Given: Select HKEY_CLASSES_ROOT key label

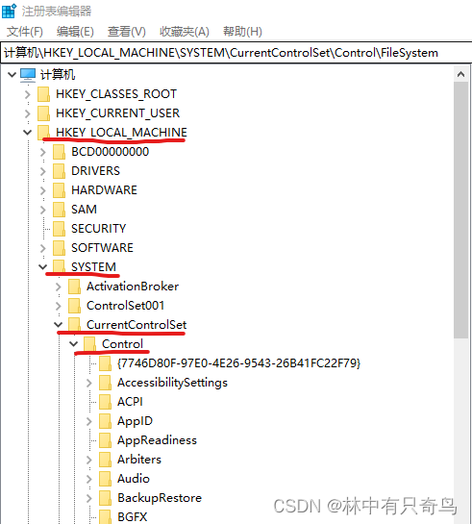Looking at the screenshot, I should point(116,94).
